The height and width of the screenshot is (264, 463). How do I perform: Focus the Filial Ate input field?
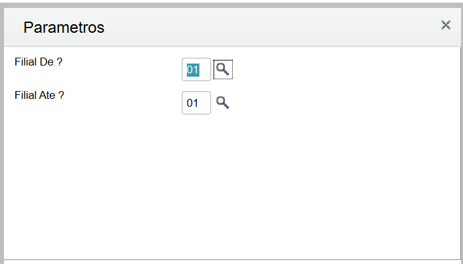pyautogui.click(x=196, y=103)
